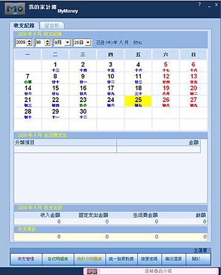Select September 4 in calendar
Image resolution: width=221 pixels, height=275 pixels.
point(138,67)
